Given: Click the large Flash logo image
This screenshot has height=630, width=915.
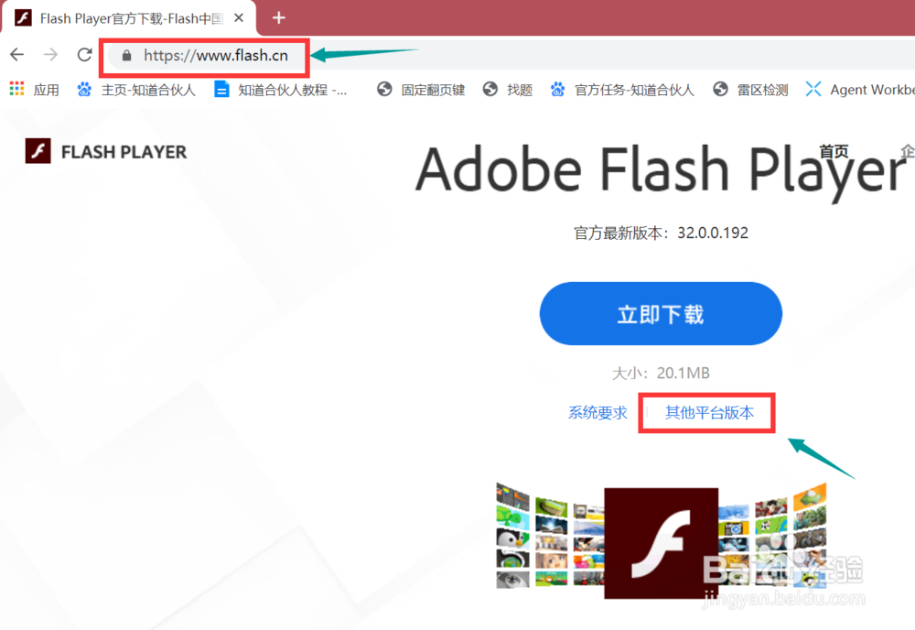Looking at the screenshot, I should (662, 543).
